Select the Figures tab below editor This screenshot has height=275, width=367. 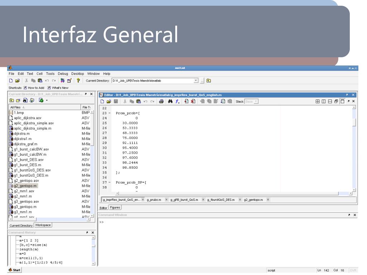[x=115, y=208]
